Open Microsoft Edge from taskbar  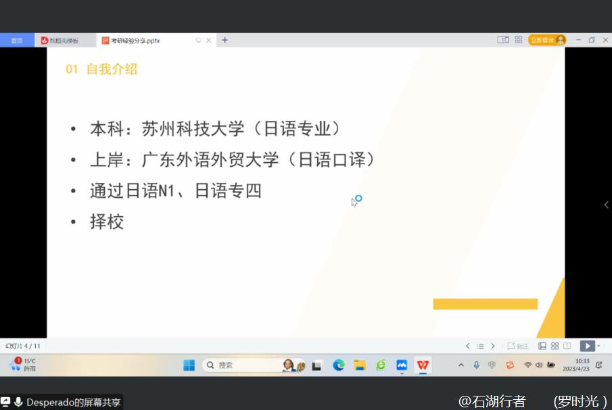click(x=339, y=365)
